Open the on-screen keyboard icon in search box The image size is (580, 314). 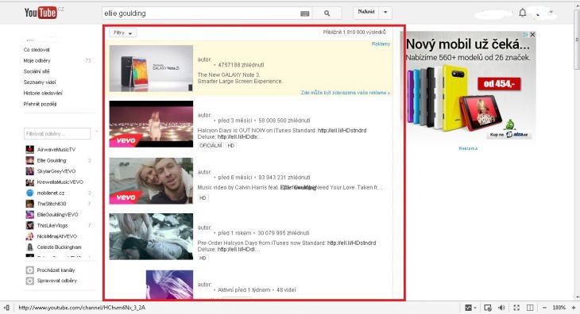(305, 13)
